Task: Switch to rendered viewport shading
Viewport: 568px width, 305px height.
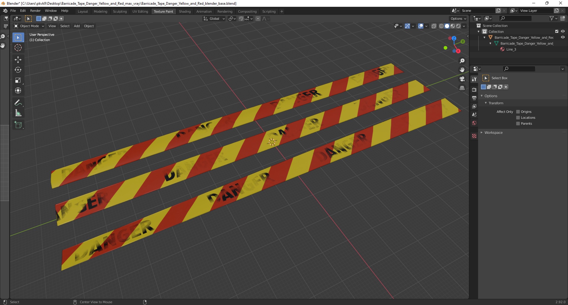Action: pyautogui.click(x=458, y=26)
